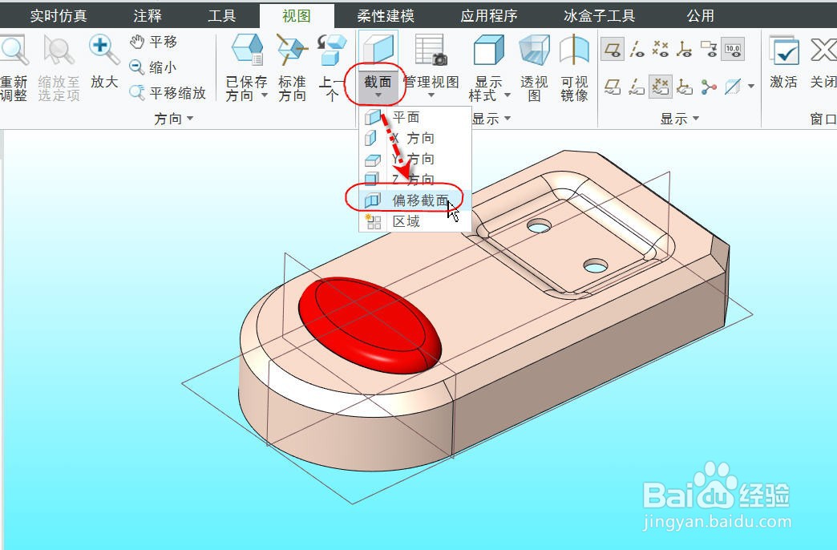Expand the 方向 orientation dropdown
Screen dimensions: 837x550
[173, 119]
